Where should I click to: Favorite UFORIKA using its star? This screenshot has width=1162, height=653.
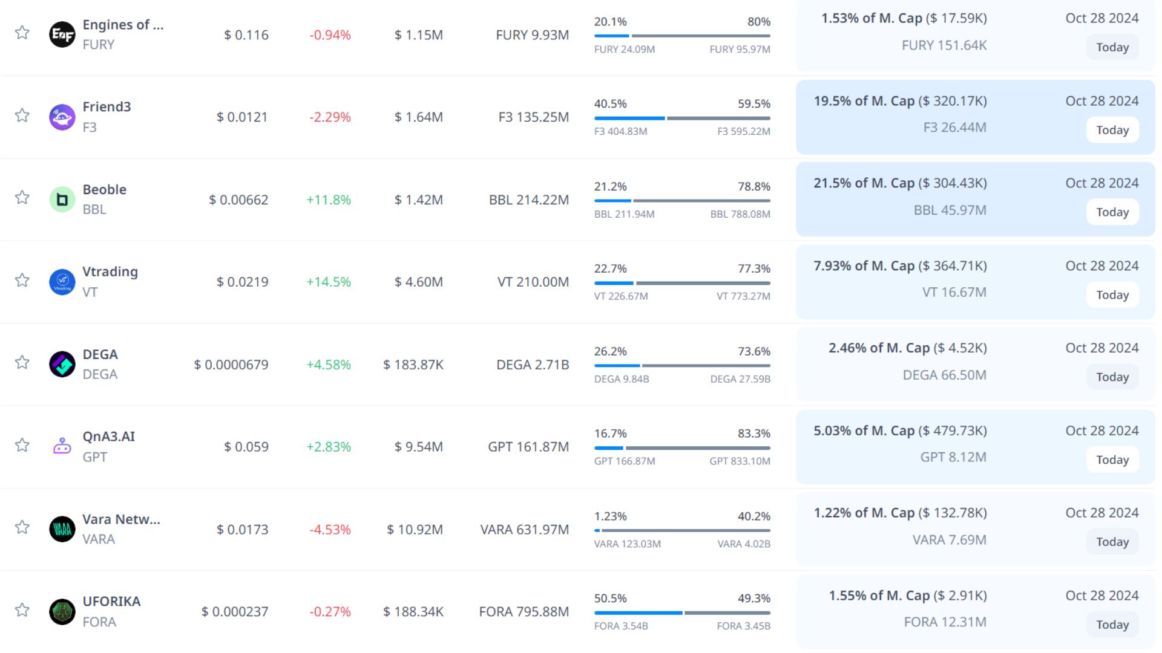click(x=22, y=609)
